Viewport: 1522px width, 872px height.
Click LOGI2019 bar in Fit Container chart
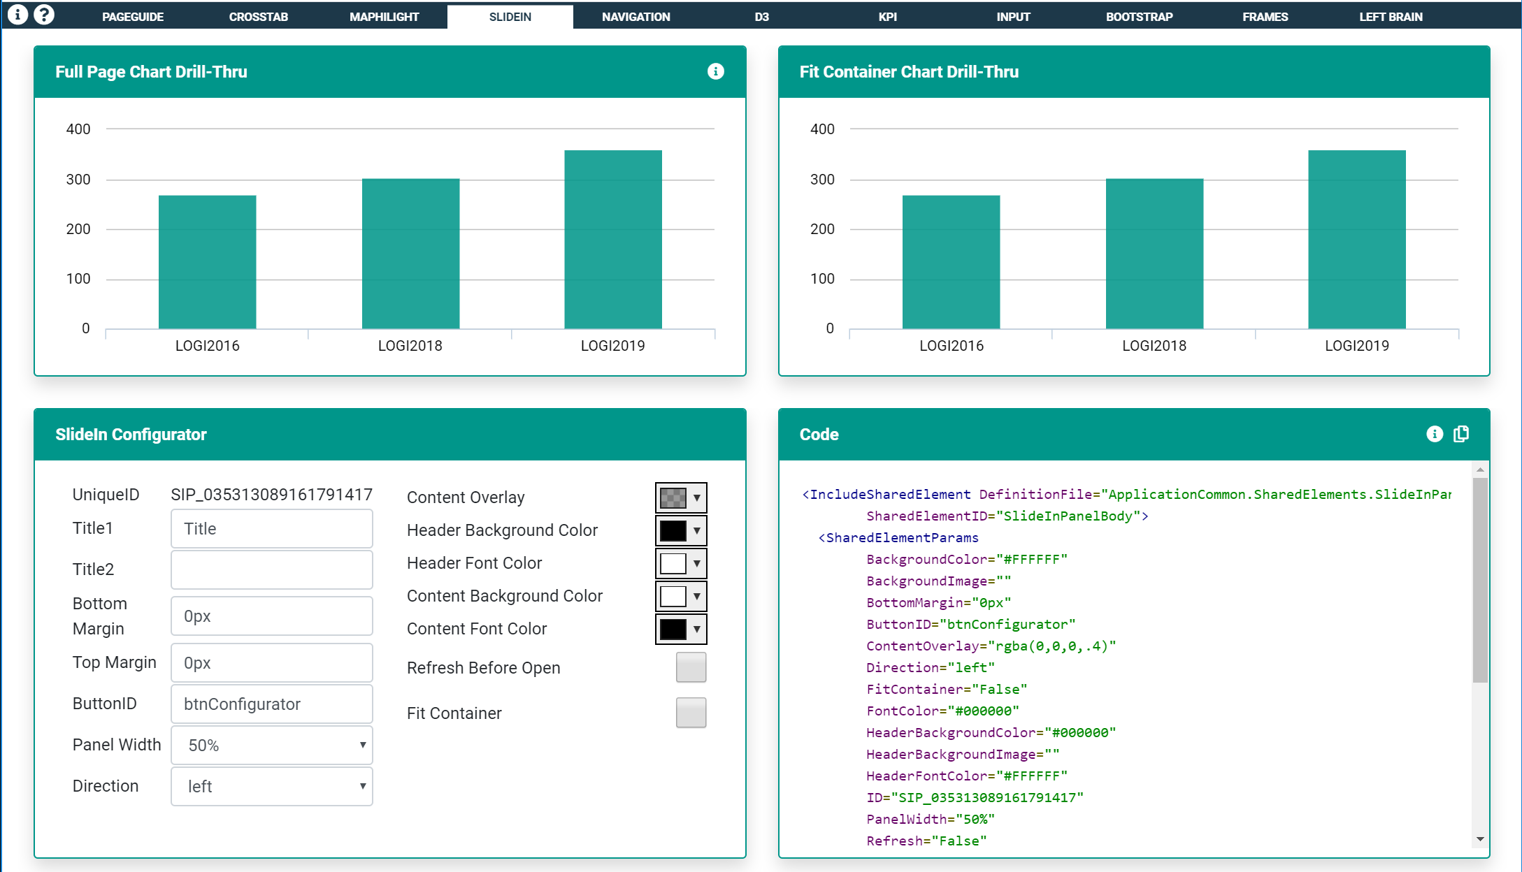pyautogui.click(x=1357, y=240)
